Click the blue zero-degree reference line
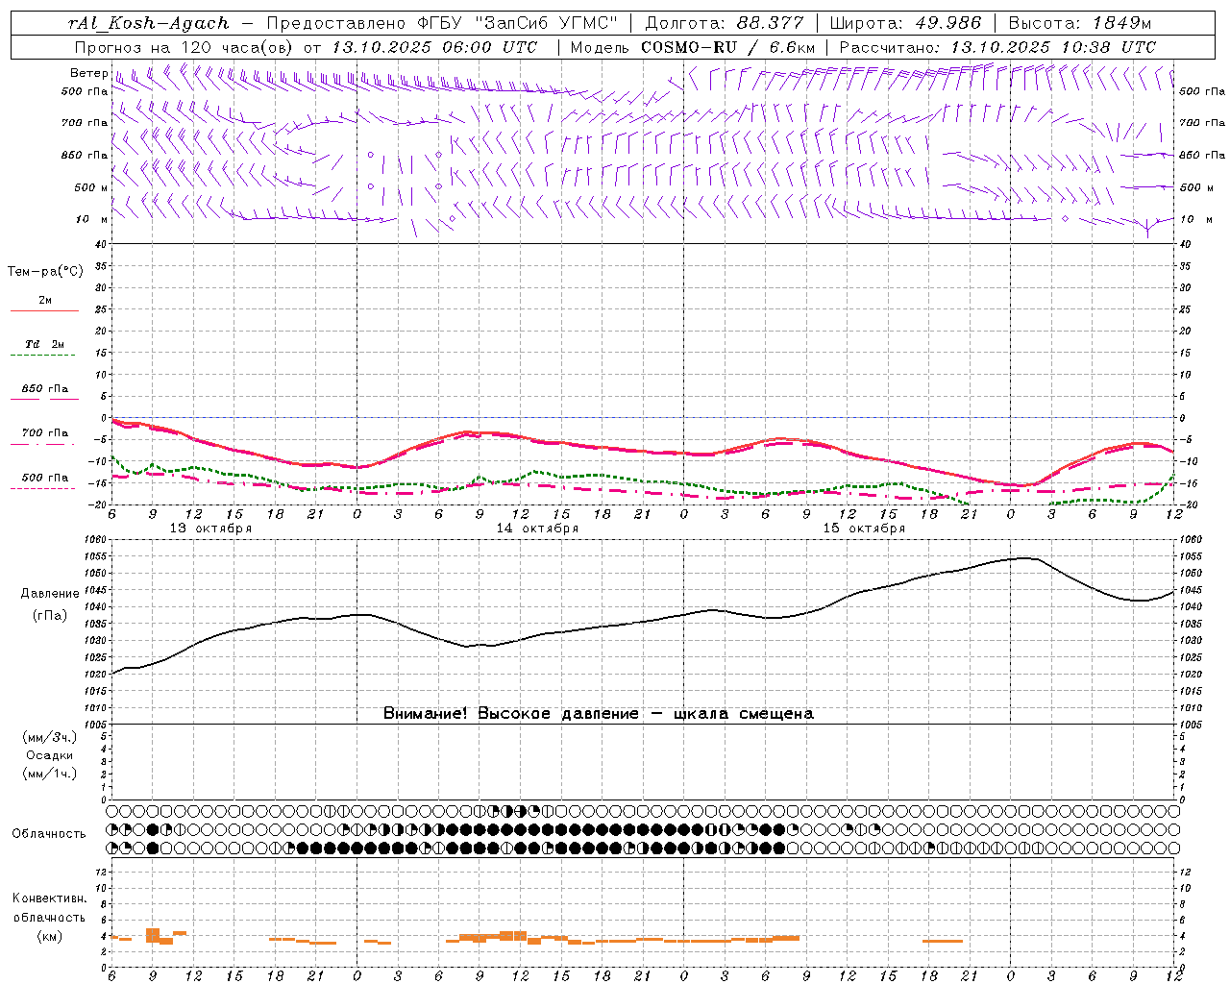 [642, 417]
